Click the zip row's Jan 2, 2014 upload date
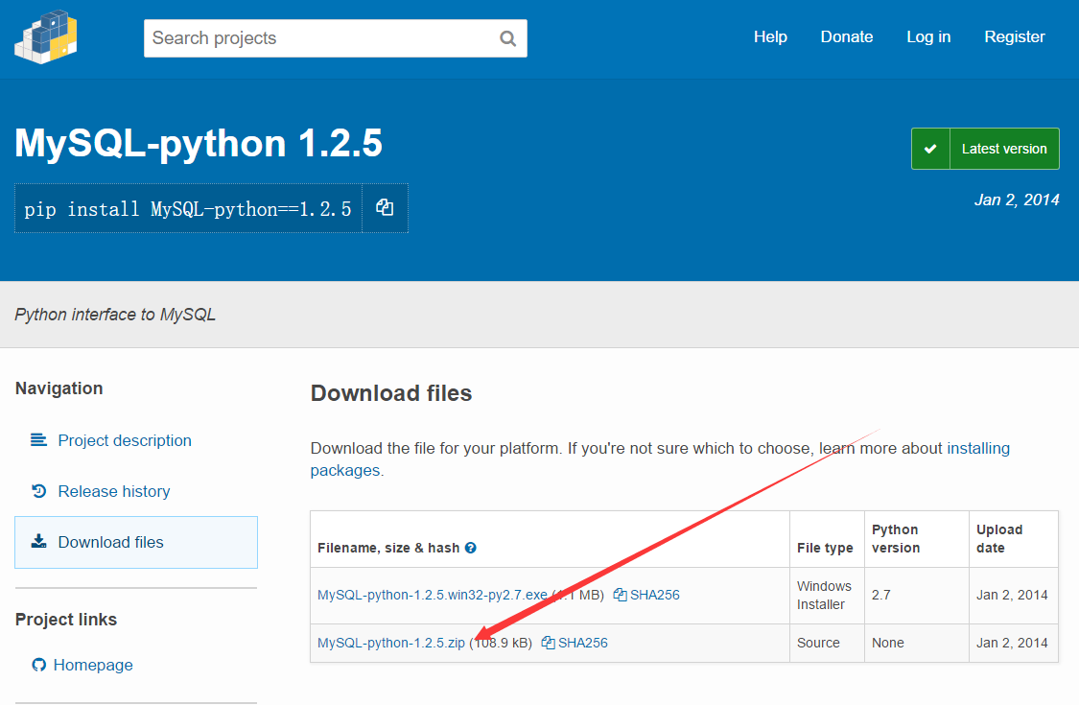This screenshot has width=1079, height=705. 1012,643
